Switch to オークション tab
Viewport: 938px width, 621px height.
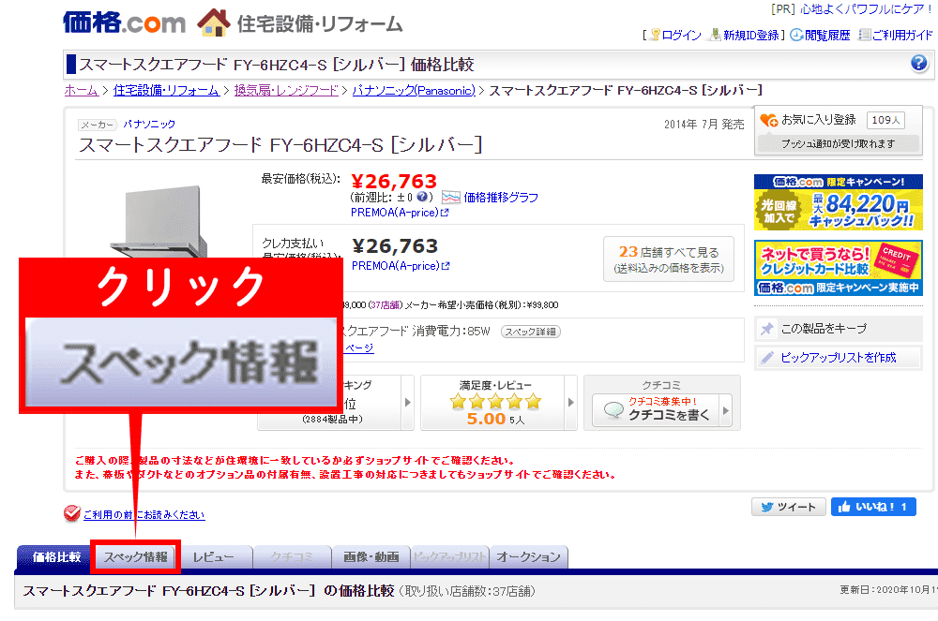pyautogui.click(x=529, y=557)
